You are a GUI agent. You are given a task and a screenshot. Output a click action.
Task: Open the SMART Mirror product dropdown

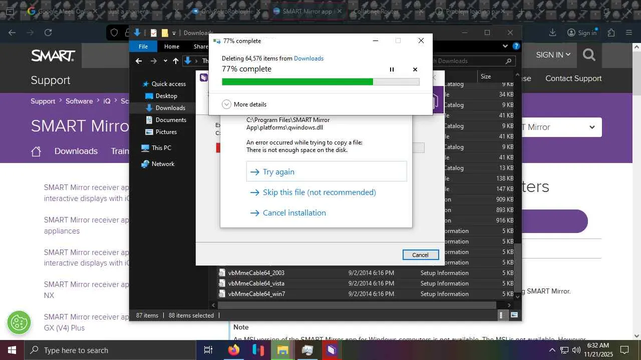pyautogui.click(x=560, y=127)
